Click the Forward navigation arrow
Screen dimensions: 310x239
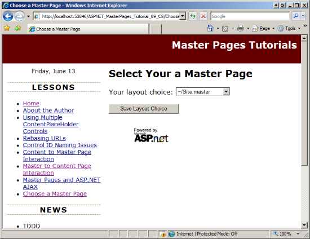click(20, 16)
